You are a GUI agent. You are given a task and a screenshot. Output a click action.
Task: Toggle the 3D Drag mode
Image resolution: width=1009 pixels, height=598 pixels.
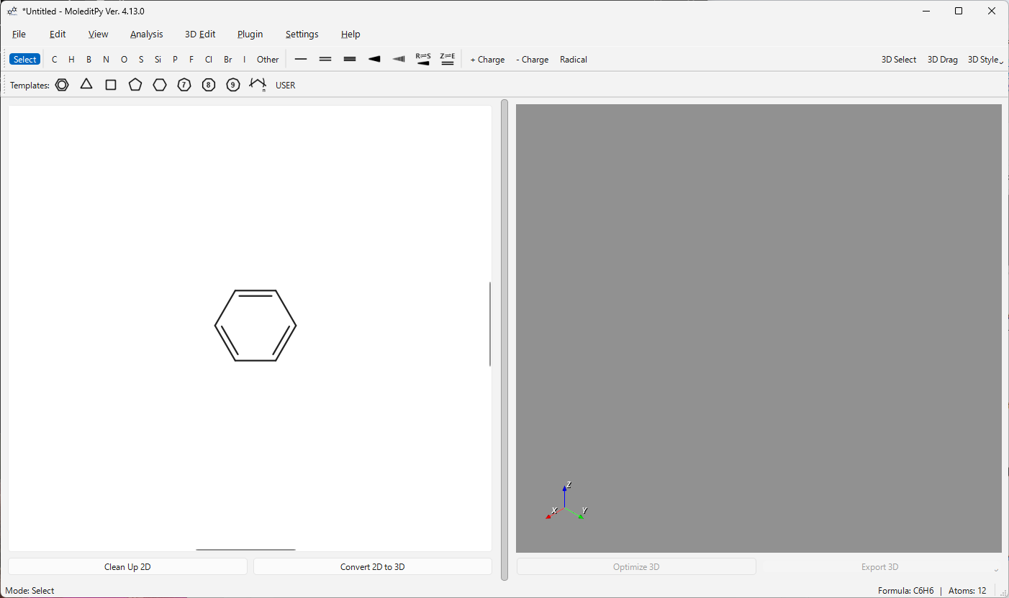[x=943, y=60]
